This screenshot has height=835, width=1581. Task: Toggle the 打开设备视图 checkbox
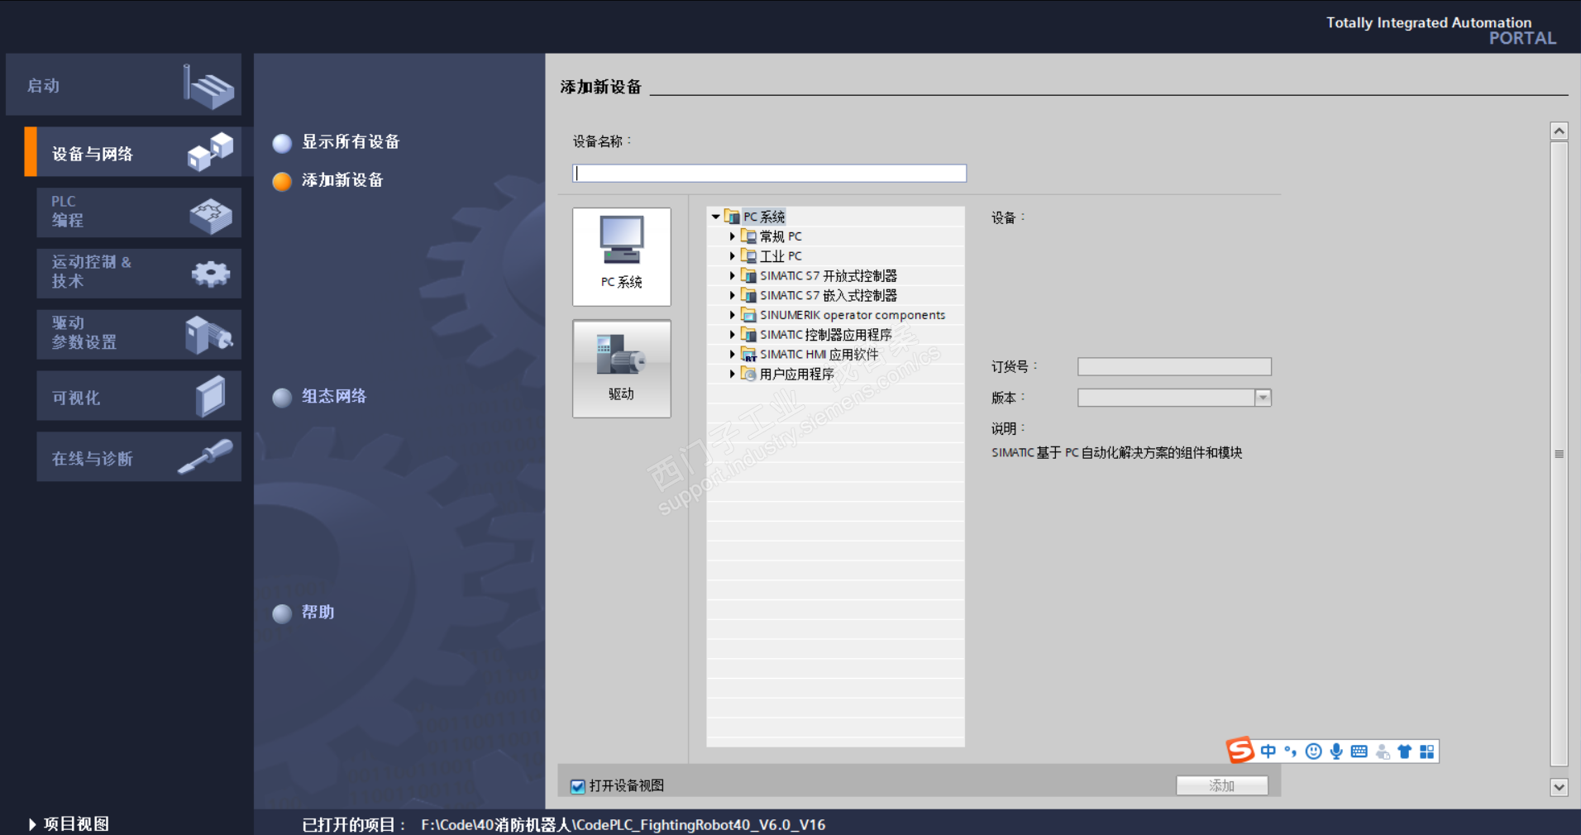click(578, 786)
